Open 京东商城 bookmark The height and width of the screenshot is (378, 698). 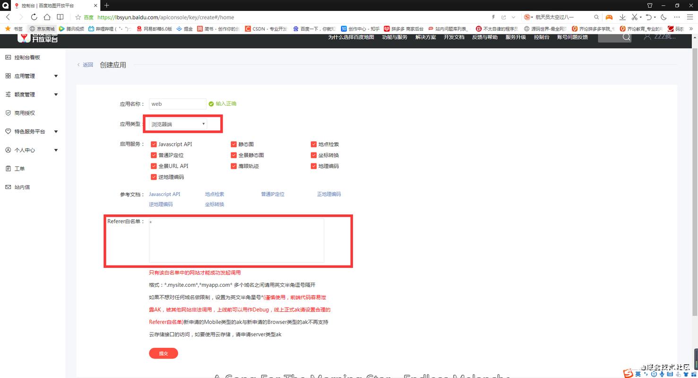point(42,29)
